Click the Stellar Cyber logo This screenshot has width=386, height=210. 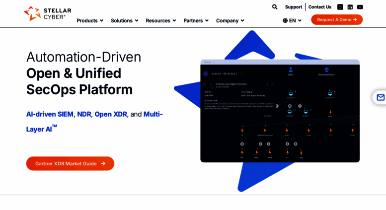[48, 13]
